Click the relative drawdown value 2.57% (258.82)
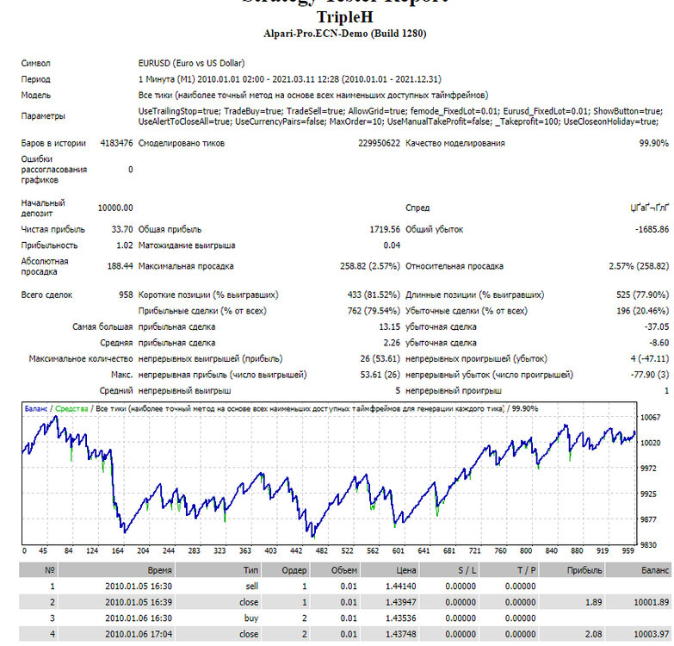674x646 pixels. pyautogui.click(x=639, y=266)
